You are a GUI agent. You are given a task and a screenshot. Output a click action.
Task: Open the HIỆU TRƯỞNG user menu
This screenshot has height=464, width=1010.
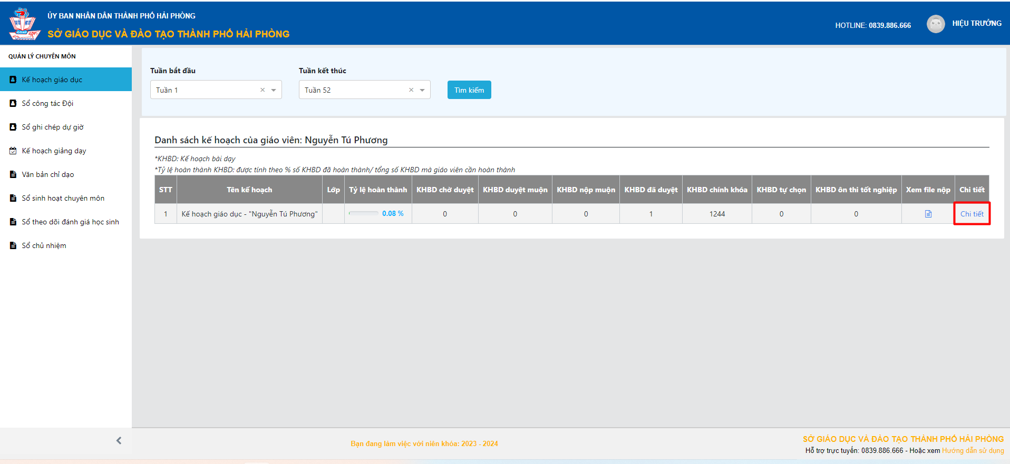(x=976, y=24)
